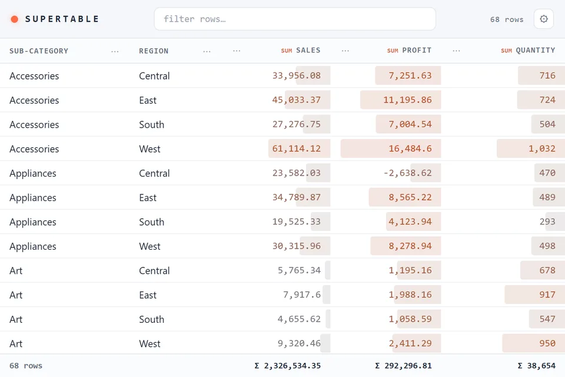Click the Sum Quantity column header
565x377 pixels.
pos(528,51)
